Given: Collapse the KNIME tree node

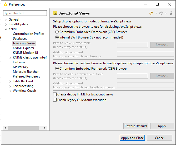Looking at the screenshot, I should 6,29.
